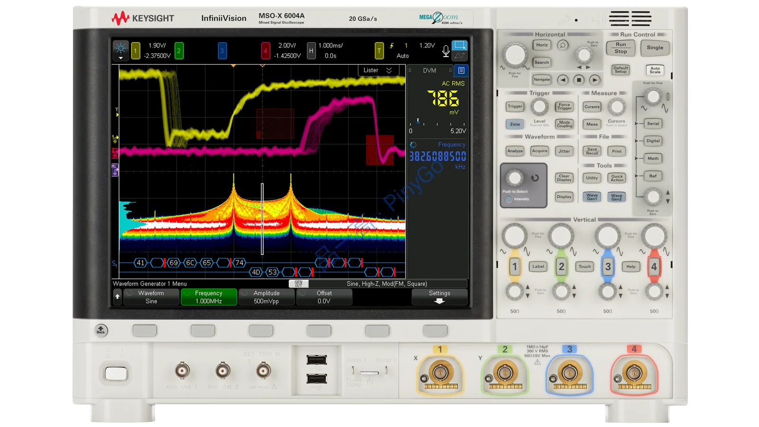Push the Search menu key

(542, 62)
